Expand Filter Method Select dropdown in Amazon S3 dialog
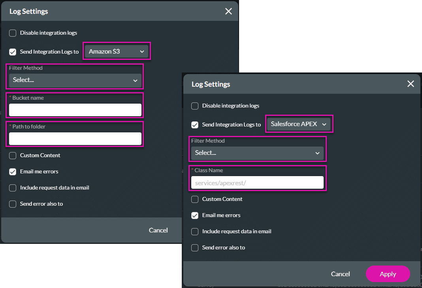 [75, 80]
